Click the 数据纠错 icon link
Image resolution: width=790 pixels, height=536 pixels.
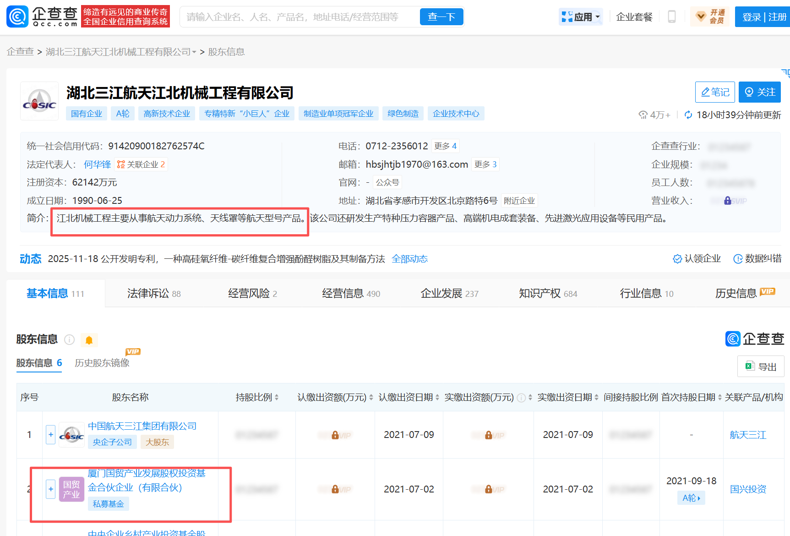pyautogui.click(x=757, y=259)
